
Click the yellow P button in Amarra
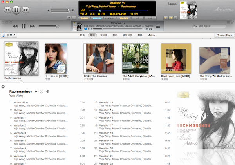(165, 18)
